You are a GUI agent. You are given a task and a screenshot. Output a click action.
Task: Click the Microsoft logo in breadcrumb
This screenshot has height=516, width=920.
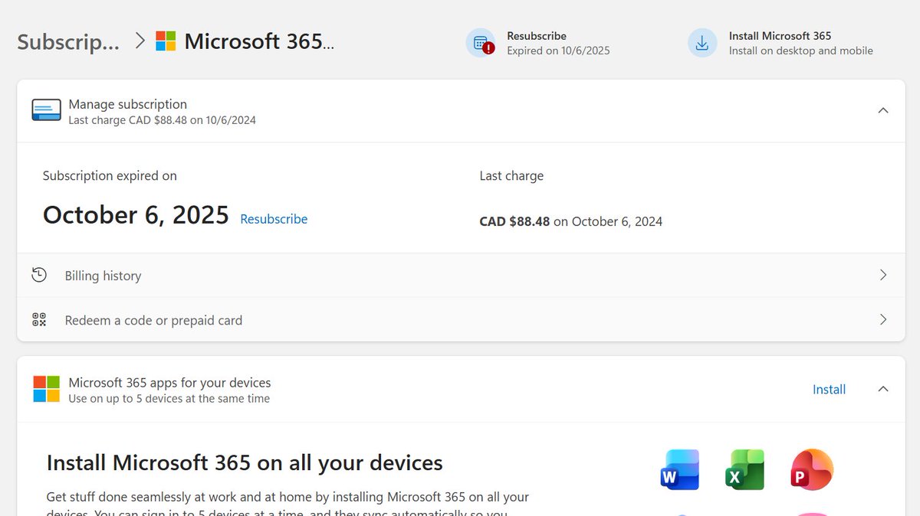coord(166,41)
